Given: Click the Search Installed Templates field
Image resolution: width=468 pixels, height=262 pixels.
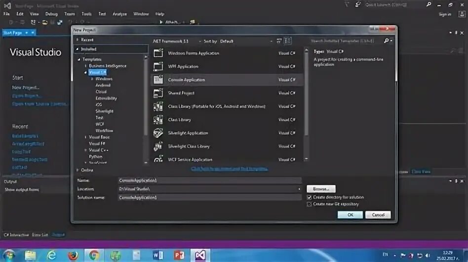Looking at the screenshot, I should pos(346,41).
